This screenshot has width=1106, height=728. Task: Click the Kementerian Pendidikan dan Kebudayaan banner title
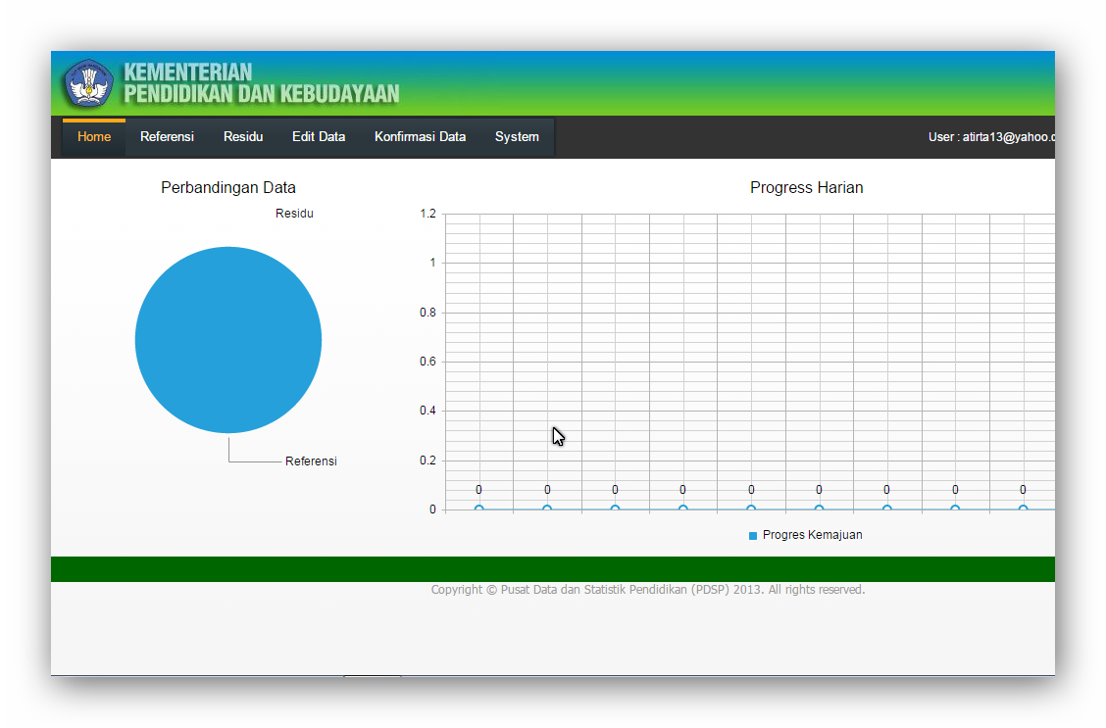click(x=262, y=83)
